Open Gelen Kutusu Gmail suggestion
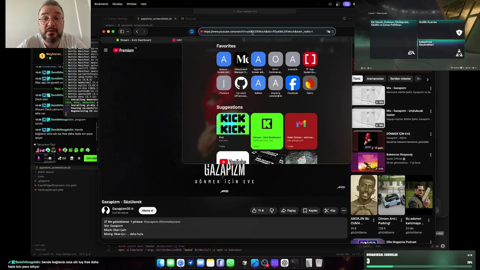Viewport: 480px width, 270px height. pyautogui.click(x=301, y=131)
